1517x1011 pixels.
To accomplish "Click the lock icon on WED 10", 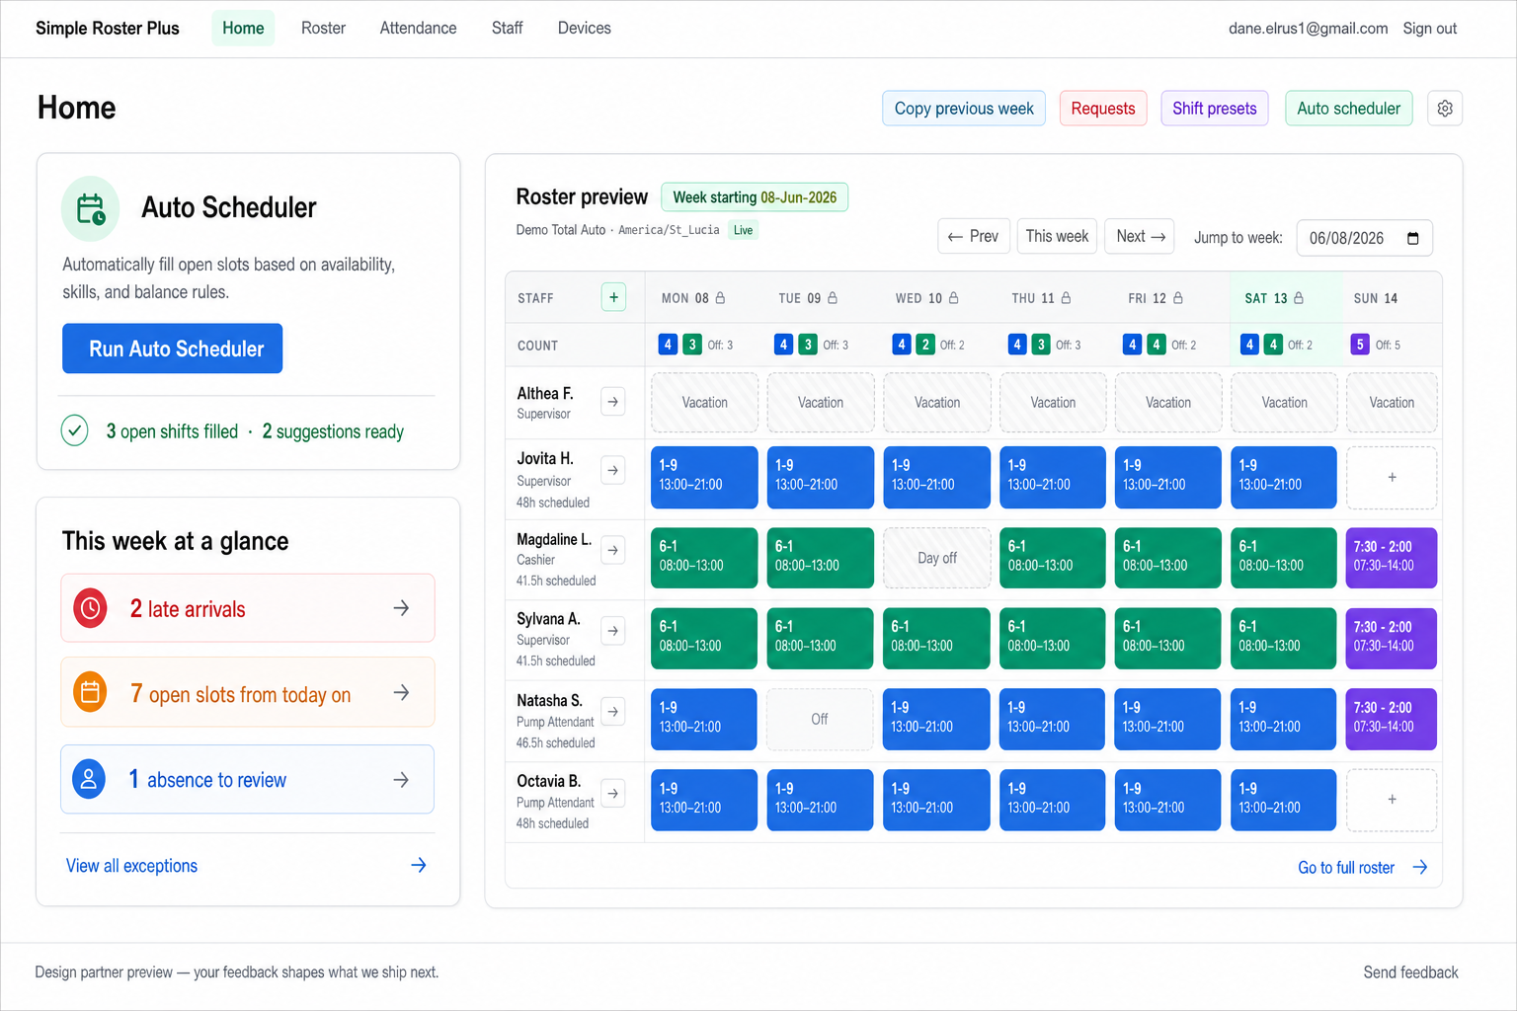I will tap(954, 298).
